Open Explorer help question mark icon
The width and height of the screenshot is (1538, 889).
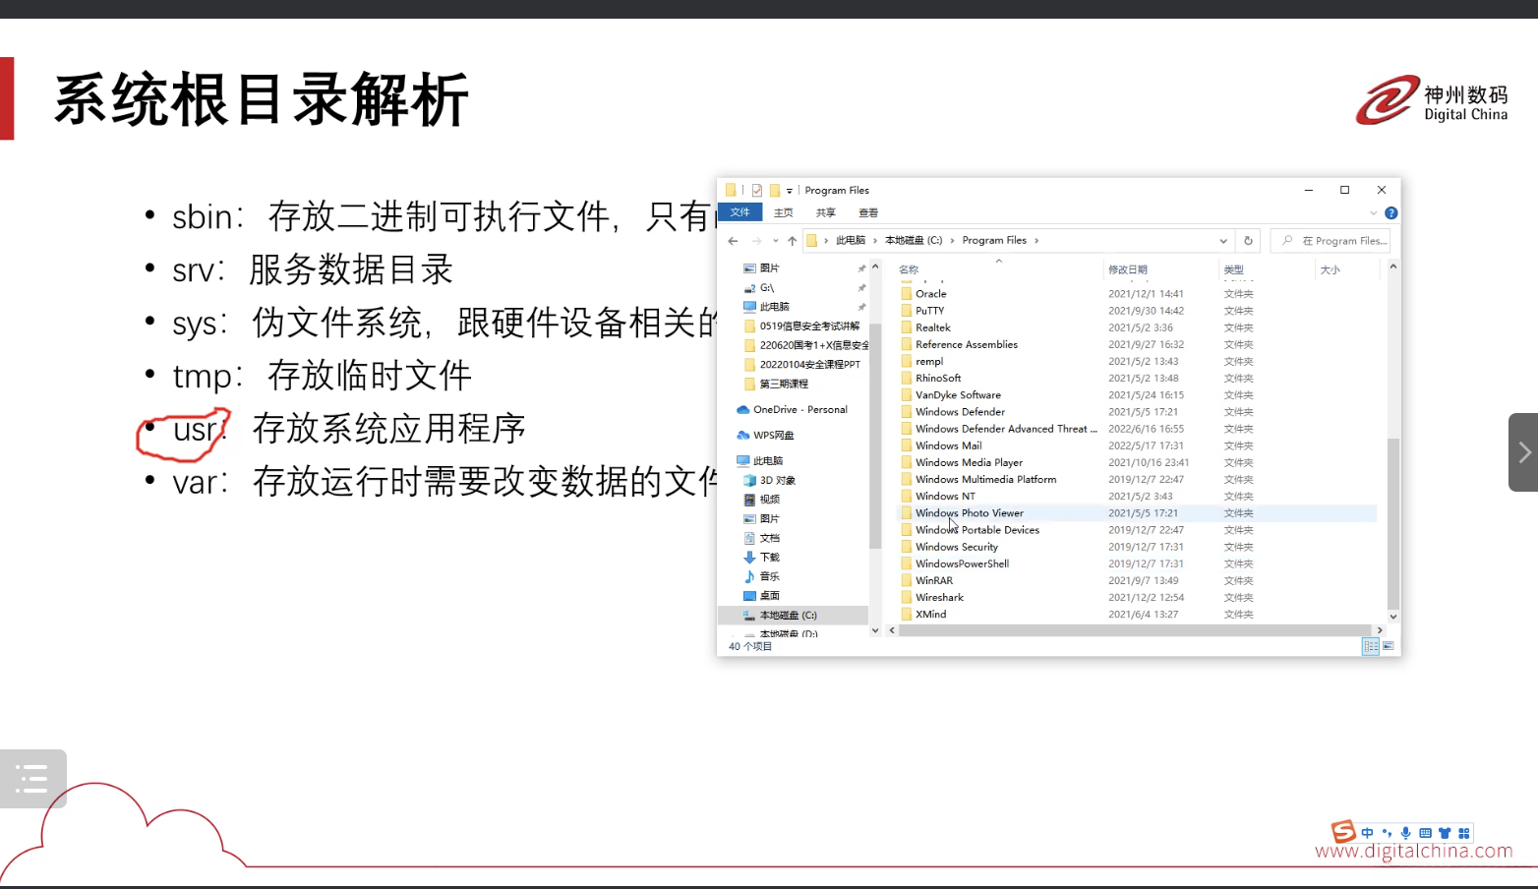(x=1390, y=212)
